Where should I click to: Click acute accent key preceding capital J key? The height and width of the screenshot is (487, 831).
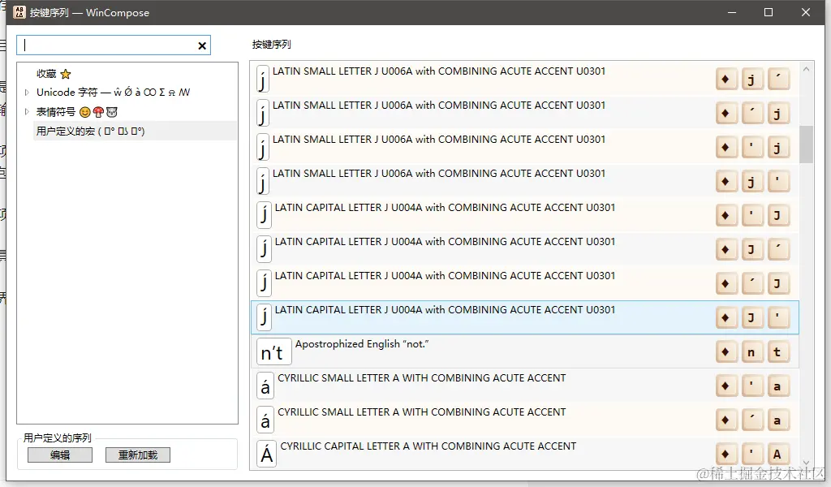coord(751,283)
